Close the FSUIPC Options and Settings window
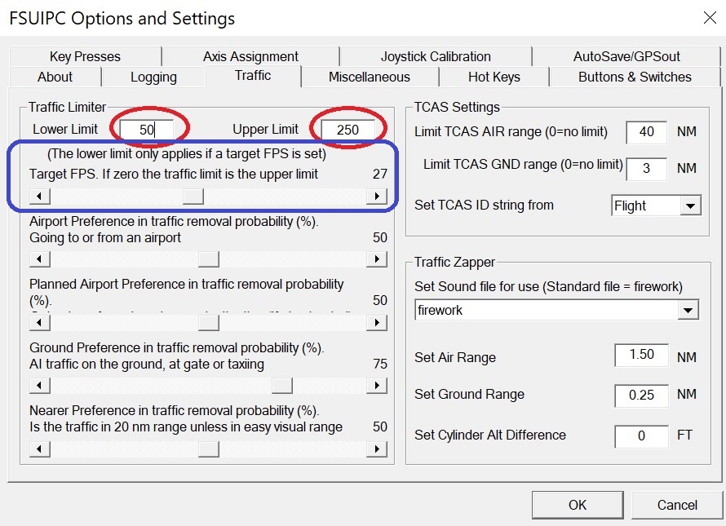 click(710, 18)
